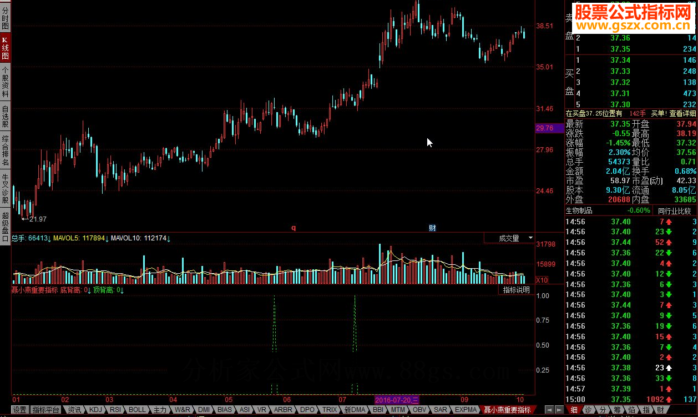698x417 pixels.
Task: Click the 底背离 indicator label
Action: pyautogui.click(x=70, y=290)
